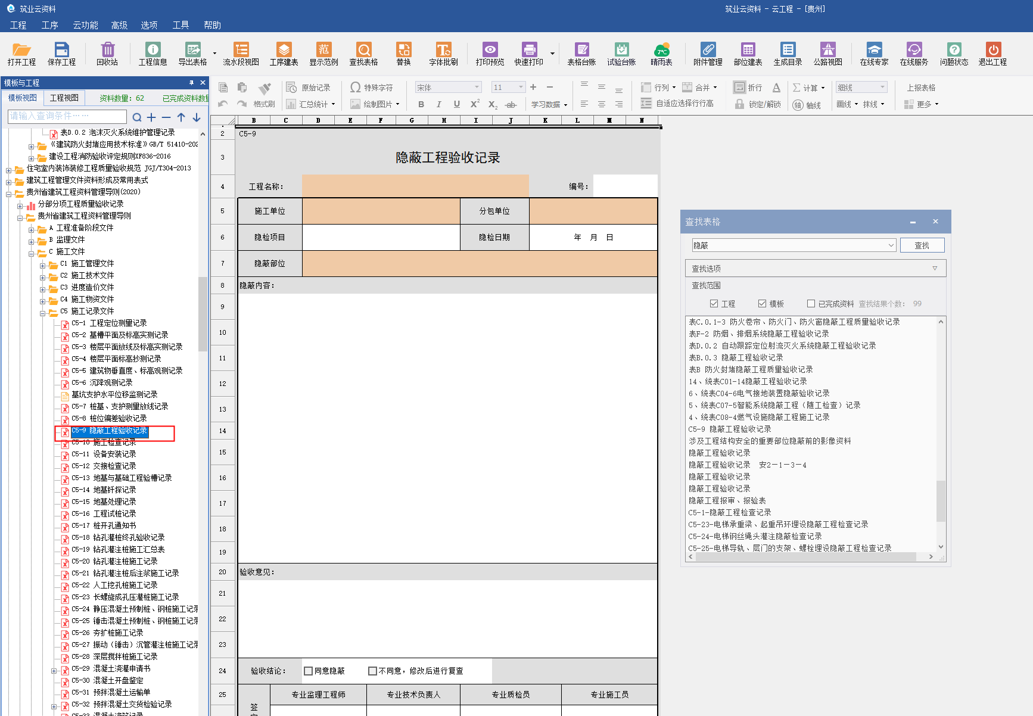Click the 快速打印 icon
This screenshot has width=1033, height=716.
pos(529,54)
